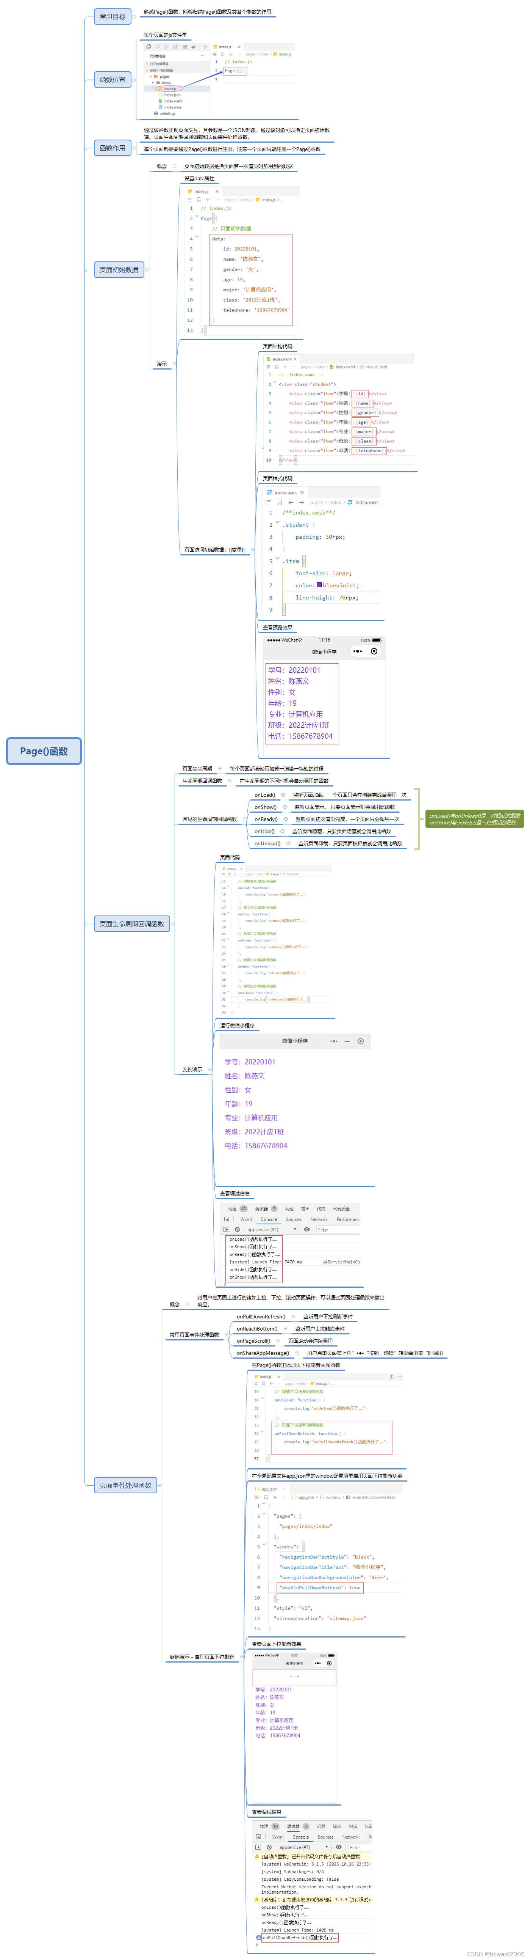The height and width of the screenshot is (1960, 530).
Task: Click the circular target button in the 11:16 phone preview
Action: click(374, 651)
